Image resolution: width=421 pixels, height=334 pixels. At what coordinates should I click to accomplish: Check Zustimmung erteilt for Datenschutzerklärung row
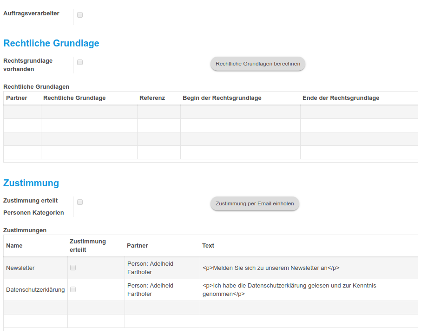[x=73, y=289]
